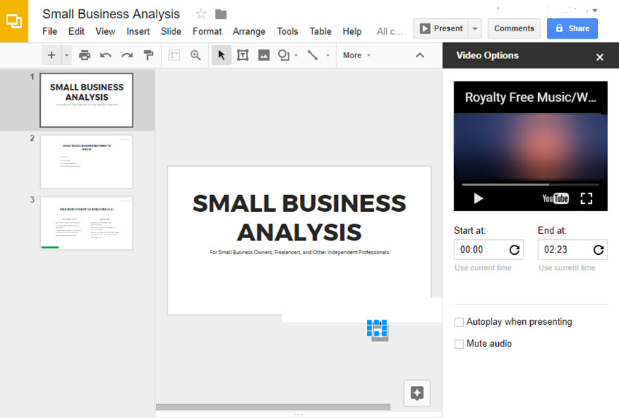The height and width of the screenshot is (418, 619).
Task: Open the move-to-folder icon
Action: pos(221,15)
